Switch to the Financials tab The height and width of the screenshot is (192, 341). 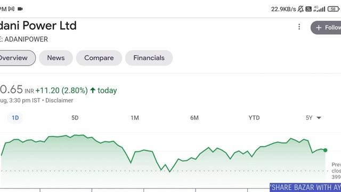pos(149,58)
